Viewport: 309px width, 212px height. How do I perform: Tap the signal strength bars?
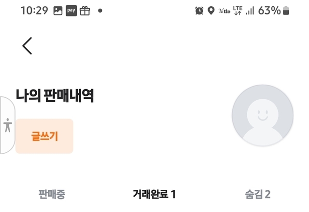click(250, 11)
